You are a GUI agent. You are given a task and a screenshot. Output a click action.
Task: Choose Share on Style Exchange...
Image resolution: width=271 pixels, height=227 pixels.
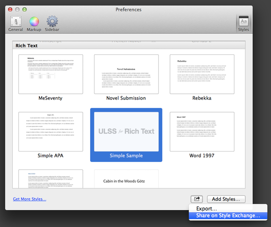228,216
